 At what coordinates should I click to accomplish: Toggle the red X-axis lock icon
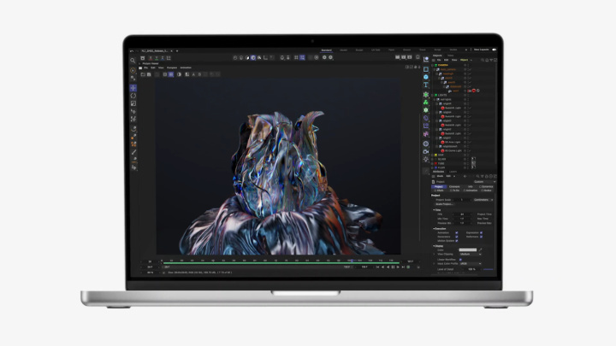(151, 58)
